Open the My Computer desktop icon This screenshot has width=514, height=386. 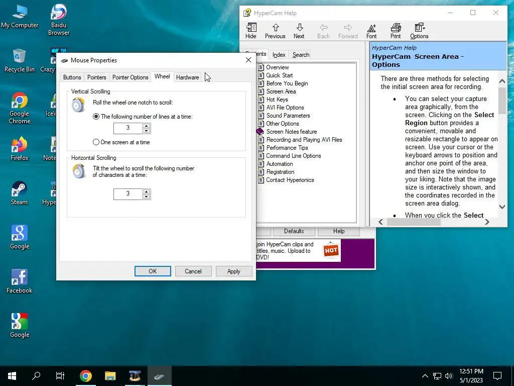click(20, 16)
